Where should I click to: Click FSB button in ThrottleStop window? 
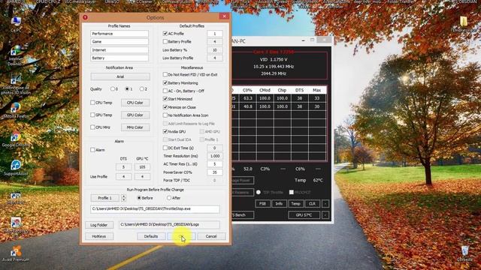point(262,203)
